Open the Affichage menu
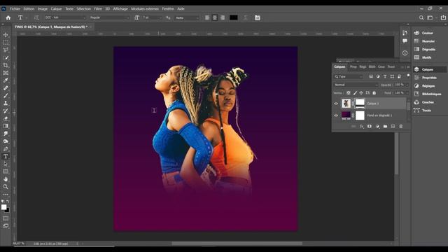 point(120,9)
